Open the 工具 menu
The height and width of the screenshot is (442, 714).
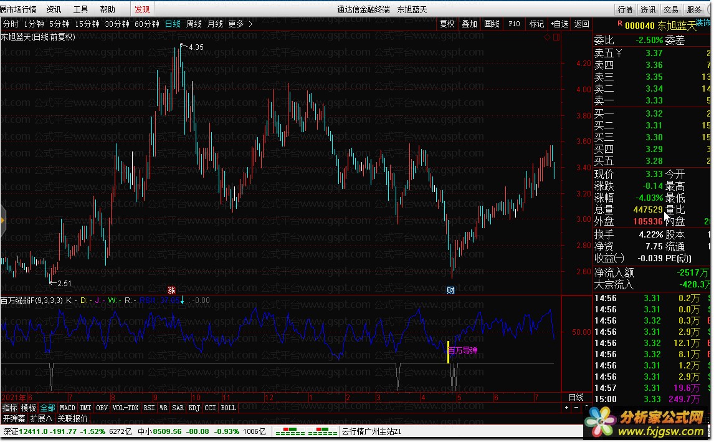click(80, 9)
